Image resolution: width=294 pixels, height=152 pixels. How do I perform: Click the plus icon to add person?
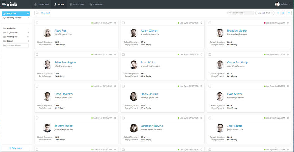289,13
